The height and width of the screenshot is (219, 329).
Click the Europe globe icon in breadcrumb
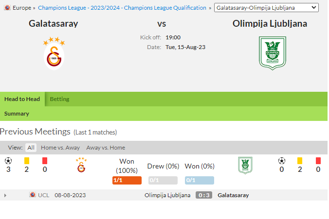tap(7, 8)
